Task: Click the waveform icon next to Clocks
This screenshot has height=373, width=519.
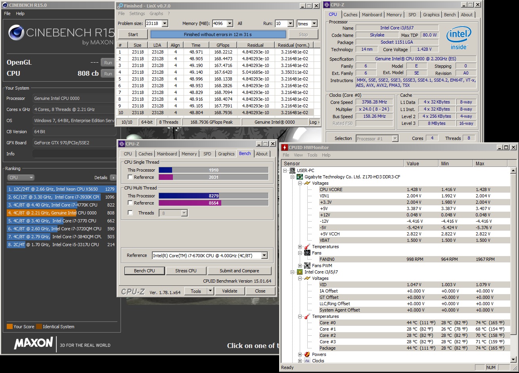Action: coord(307,361)
